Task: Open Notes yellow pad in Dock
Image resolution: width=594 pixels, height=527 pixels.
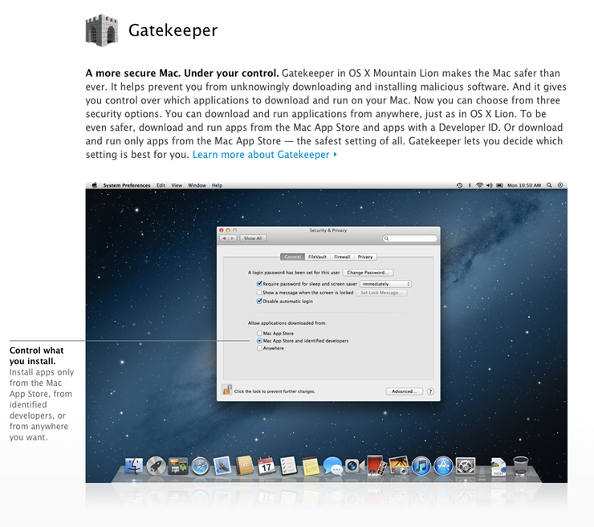Action: [311, 466]
